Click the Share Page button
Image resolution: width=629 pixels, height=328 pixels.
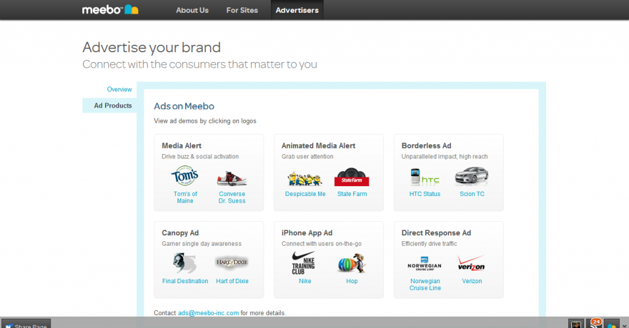coord(26,324)
